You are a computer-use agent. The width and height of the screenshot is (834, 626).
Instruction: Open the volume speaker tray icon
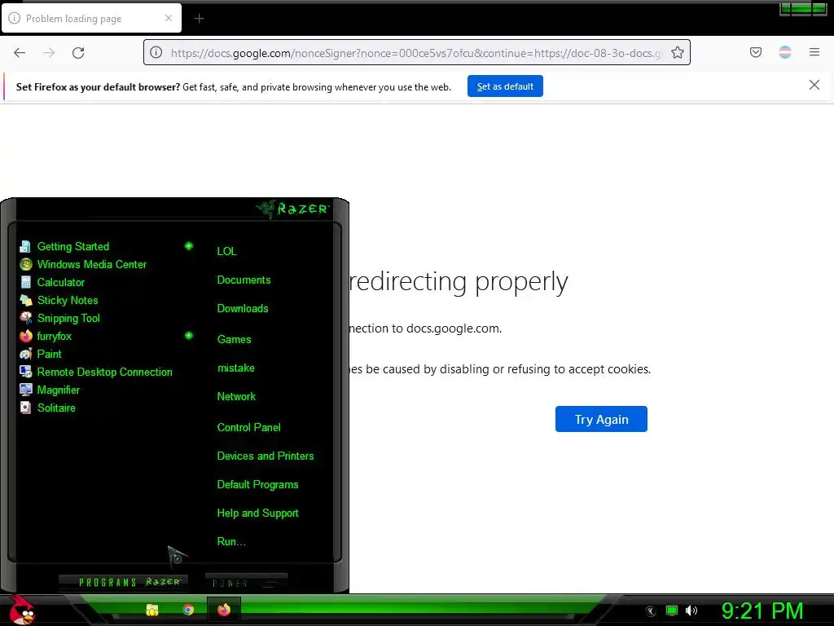(691, 611)
